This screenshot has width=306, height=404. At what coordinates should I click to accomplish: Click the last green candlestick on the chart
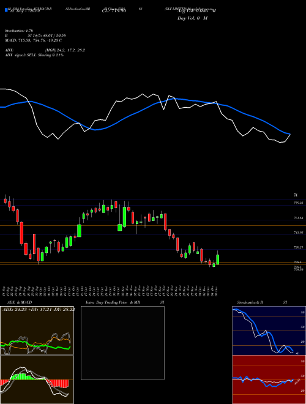218,259
